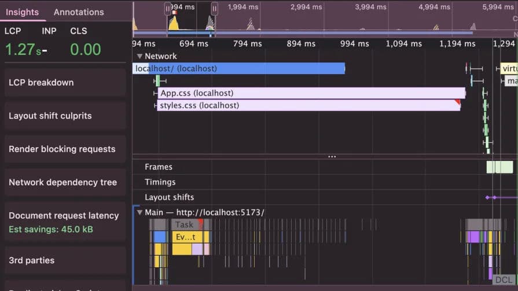
Task: Select the blue block left of Ev...t
Action: point(160,237)
